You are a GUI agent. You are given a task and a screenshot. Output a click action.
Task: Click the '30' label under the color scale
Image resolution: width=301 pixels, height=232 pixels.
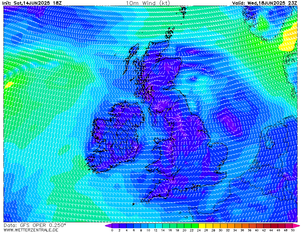[x=220, y=230]
